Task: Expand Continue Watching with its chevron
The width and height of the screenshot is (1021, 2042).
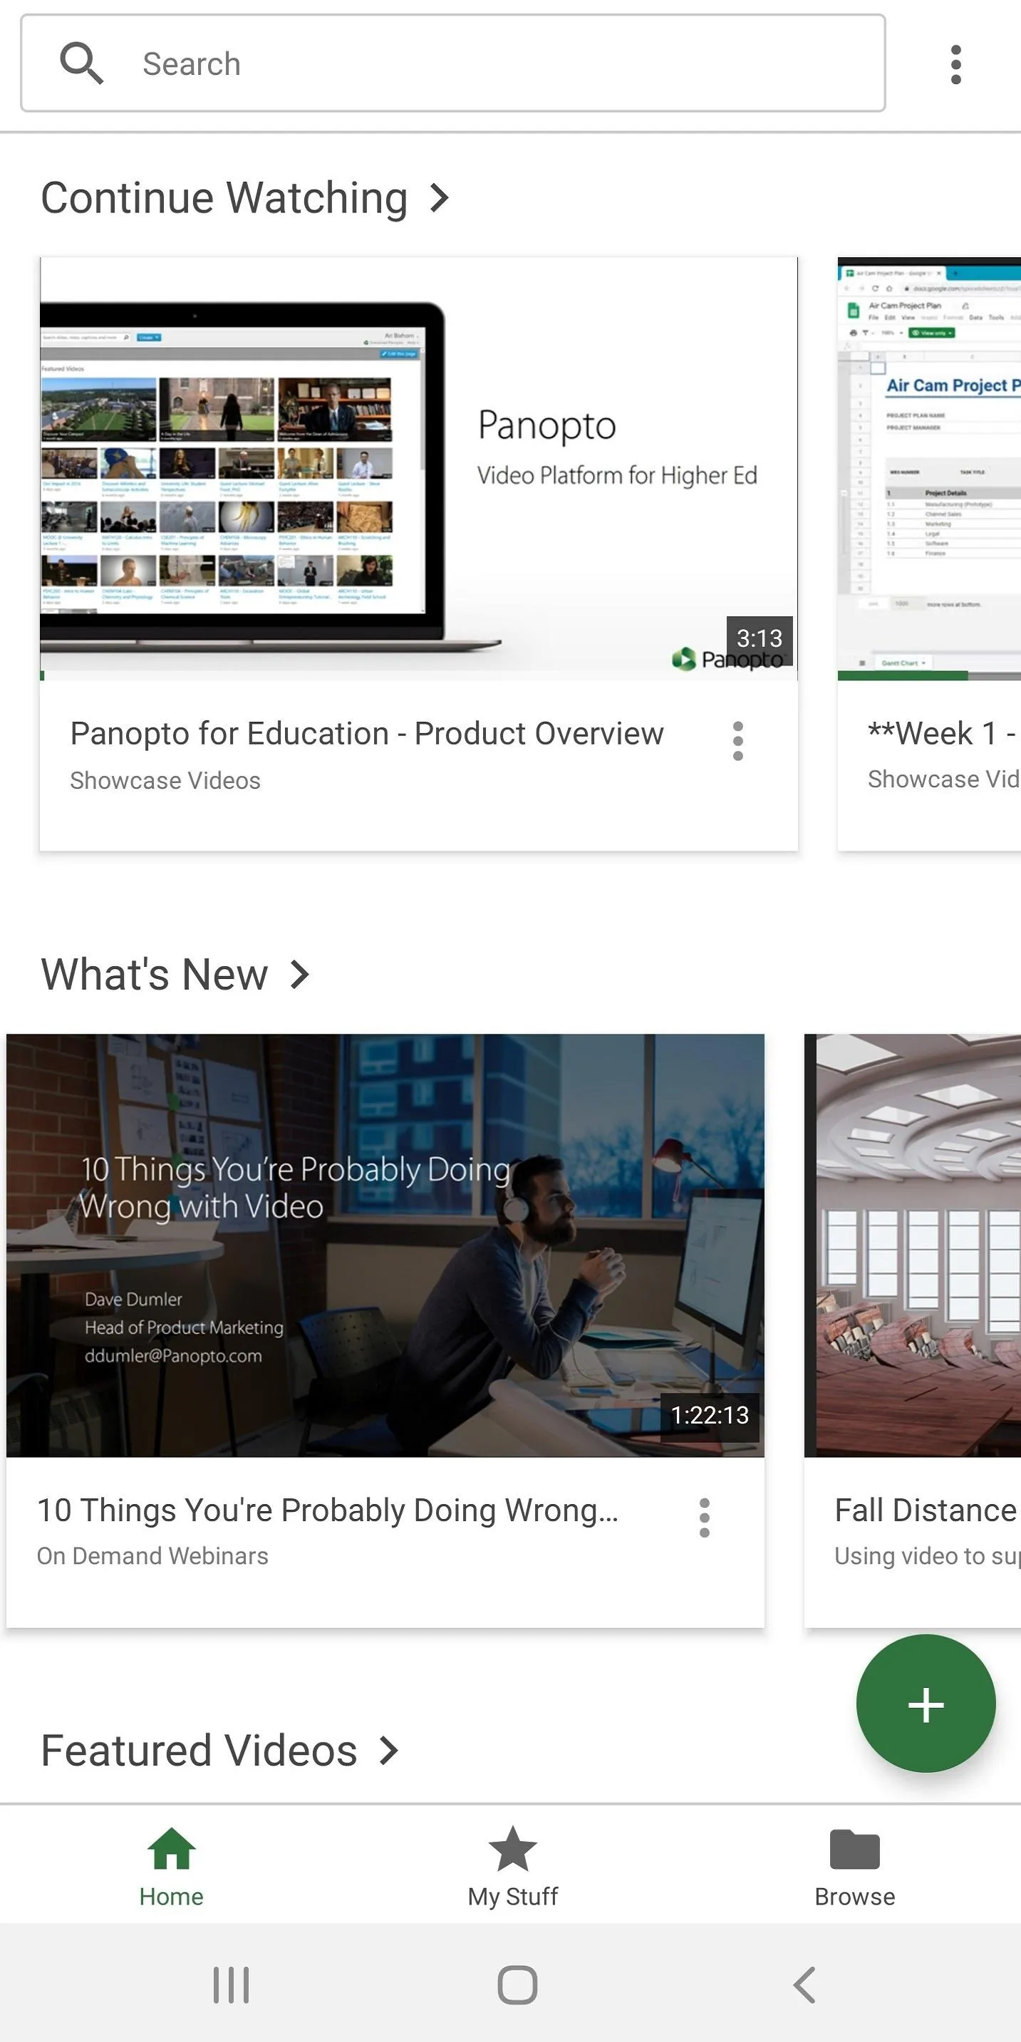Action: tap(439, 197)
